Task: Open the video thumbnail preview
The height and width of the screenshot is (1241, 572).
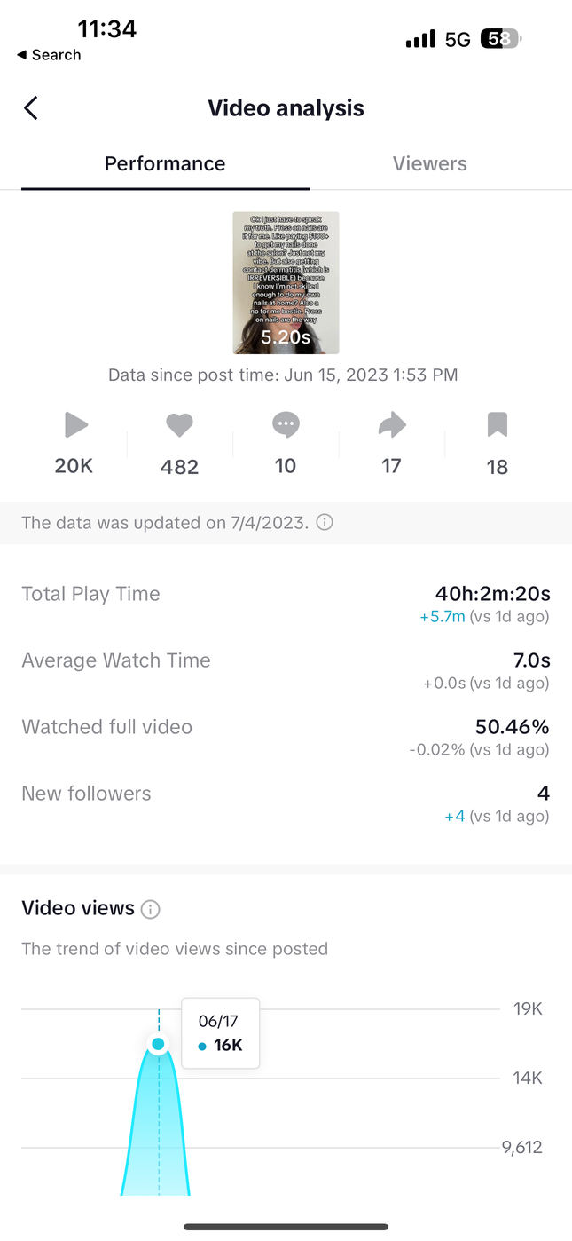Action: pos(286,282)
